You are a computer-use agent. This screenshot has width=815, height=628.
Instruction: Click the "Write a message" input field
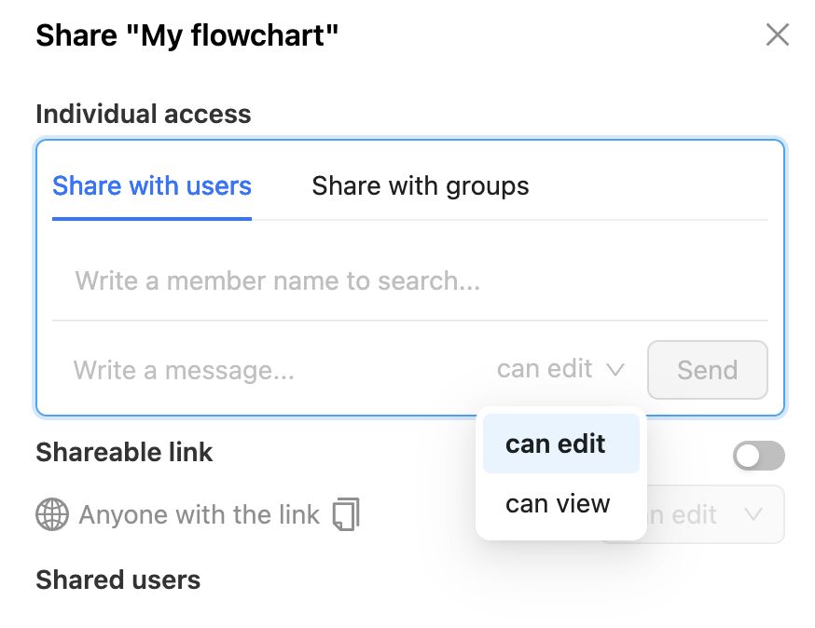(270, 370)
